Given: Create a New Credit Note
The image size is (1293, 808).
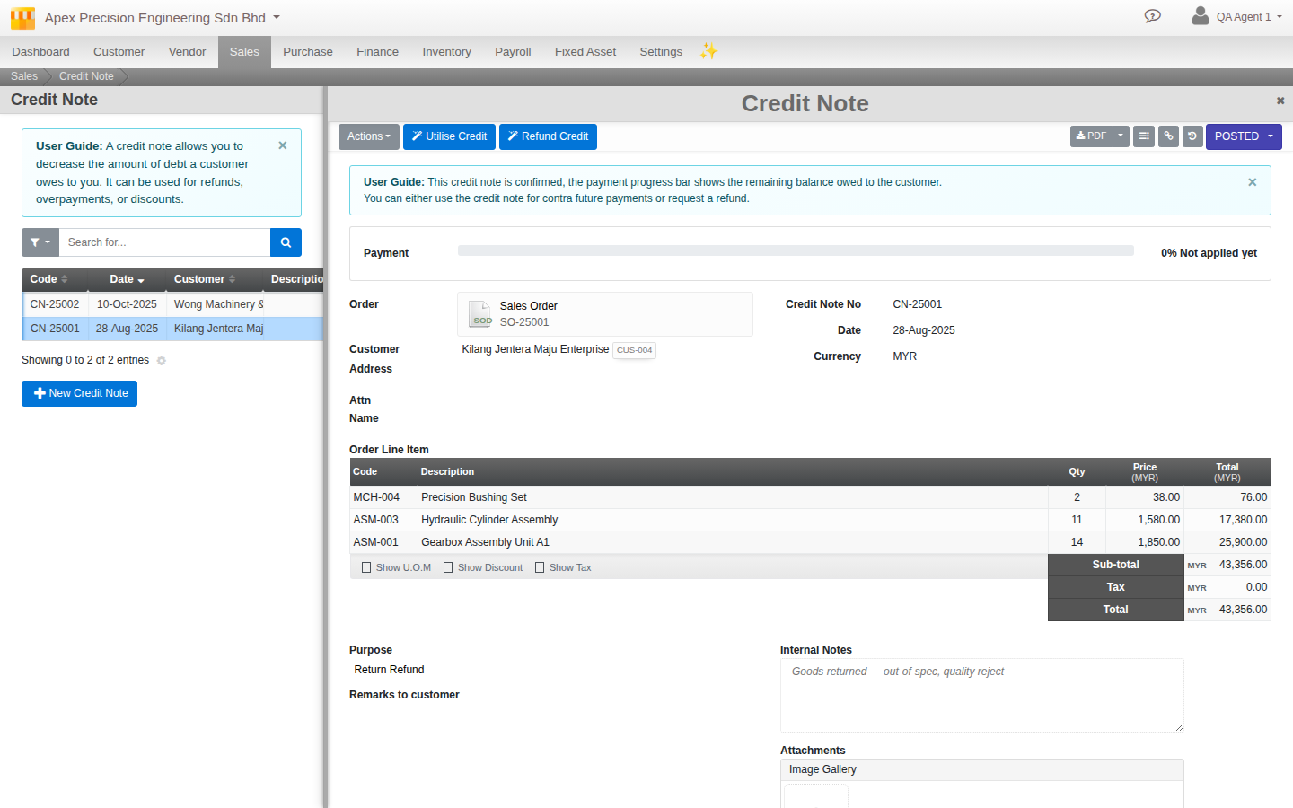Looking at the screenshot, I should click(x=79, y=393).
